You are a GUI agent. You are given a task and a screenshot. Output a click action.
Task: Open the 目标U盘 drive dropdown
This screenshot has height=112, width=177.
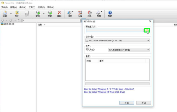[117, 41]
